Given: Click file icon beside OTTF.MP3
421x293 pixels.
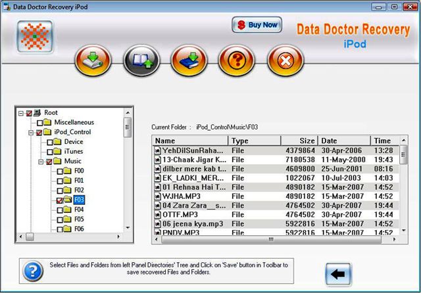Looking at the screenshot, I should click(x=158, y=214).
